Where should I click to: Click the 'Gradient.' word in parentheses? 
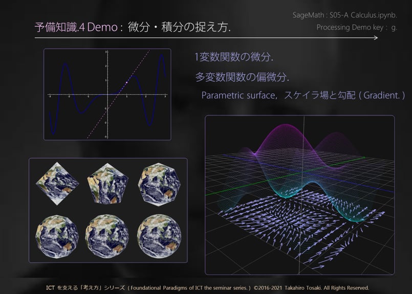[381, 95]
